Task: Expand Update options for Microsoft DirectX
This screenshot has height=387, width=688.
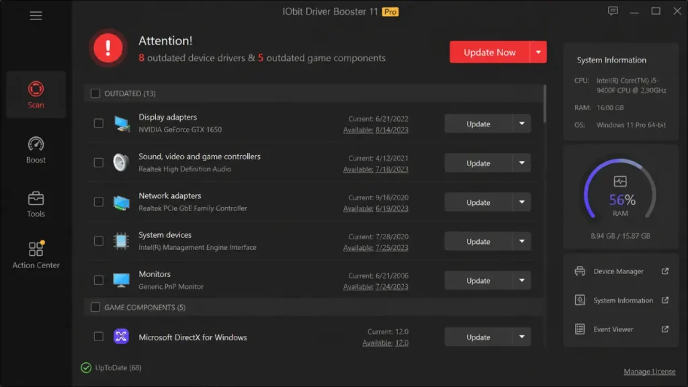Action: coord(521,337)
